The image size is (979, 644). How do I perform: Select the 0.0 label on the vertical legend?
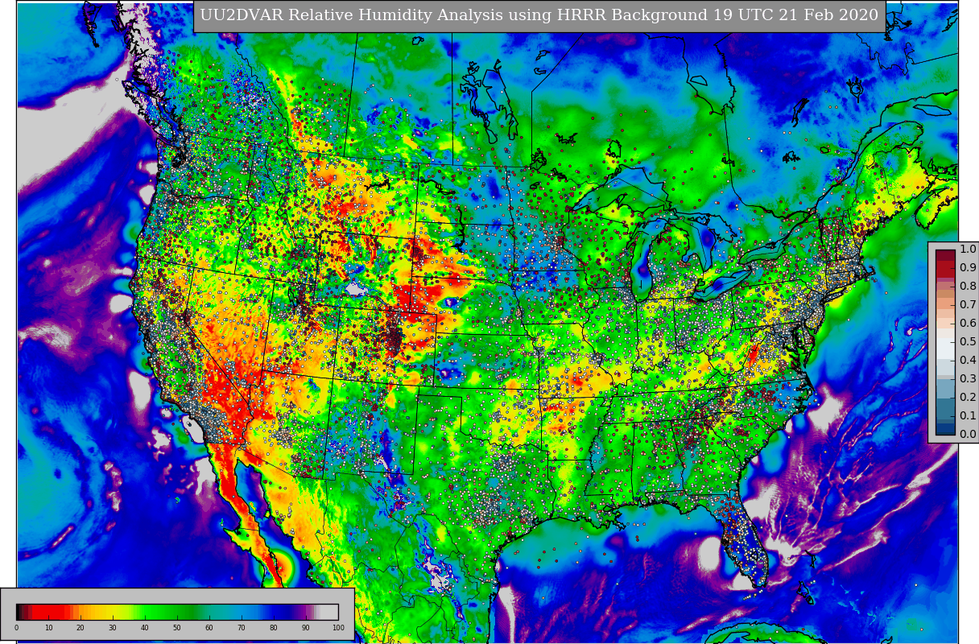click(968, 435)
